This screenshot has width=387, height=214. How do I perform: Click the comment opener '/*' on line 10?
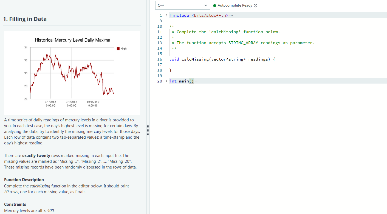(x=172, y=26)
